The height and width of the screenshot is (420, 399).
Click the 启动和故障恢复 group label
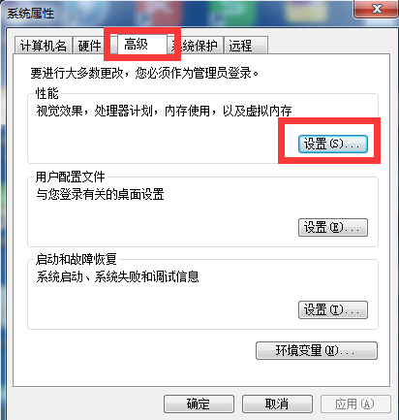[x=77, y=259]
